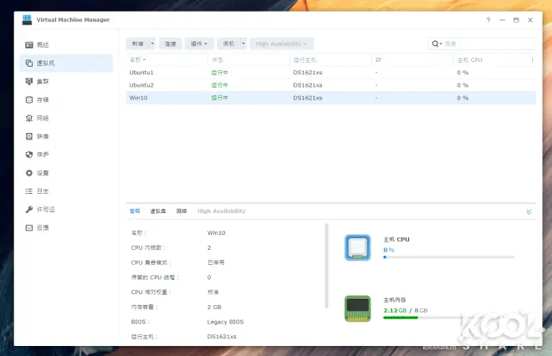Open the 保护 protection shield icon

(29, 155)
